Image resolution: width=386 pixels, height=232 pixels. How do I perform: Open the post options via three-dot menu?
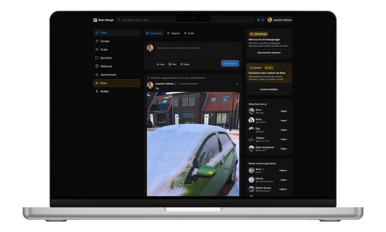pos(237,84)
